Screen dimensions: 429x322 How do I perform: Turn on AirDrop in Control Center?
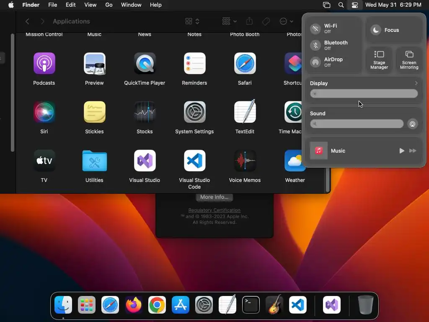[x=315, y=62]
